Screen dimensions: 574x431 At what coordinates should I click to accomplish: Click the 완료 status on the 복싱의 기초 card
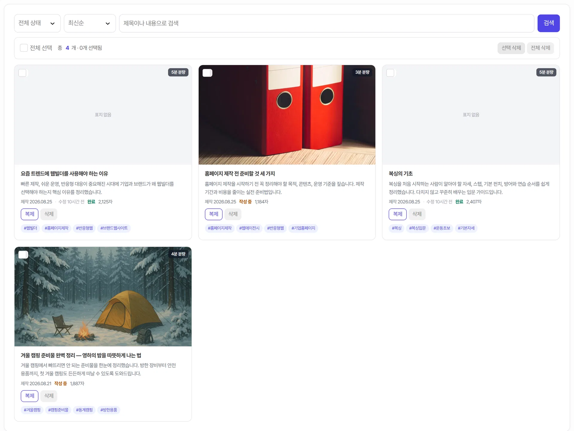click(x=459, y=202)
